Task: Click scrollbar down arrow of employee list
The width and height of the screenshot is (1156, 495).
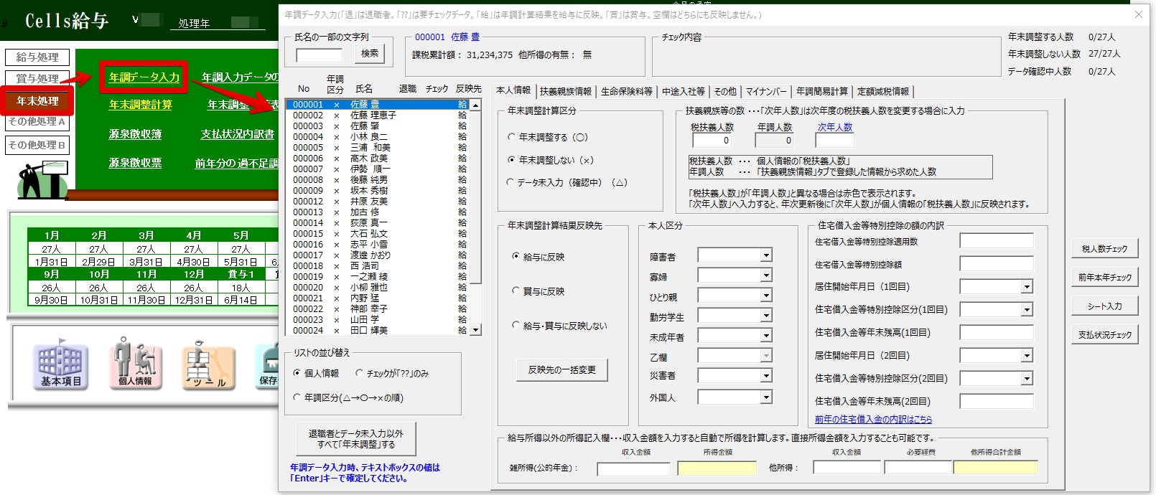Action: point(475,330)
